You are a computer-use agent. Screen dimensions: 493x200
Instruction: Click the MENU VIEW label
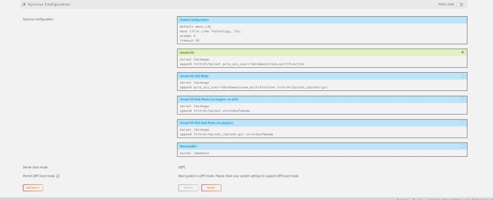pyautogui.click(x=446, y=4)
